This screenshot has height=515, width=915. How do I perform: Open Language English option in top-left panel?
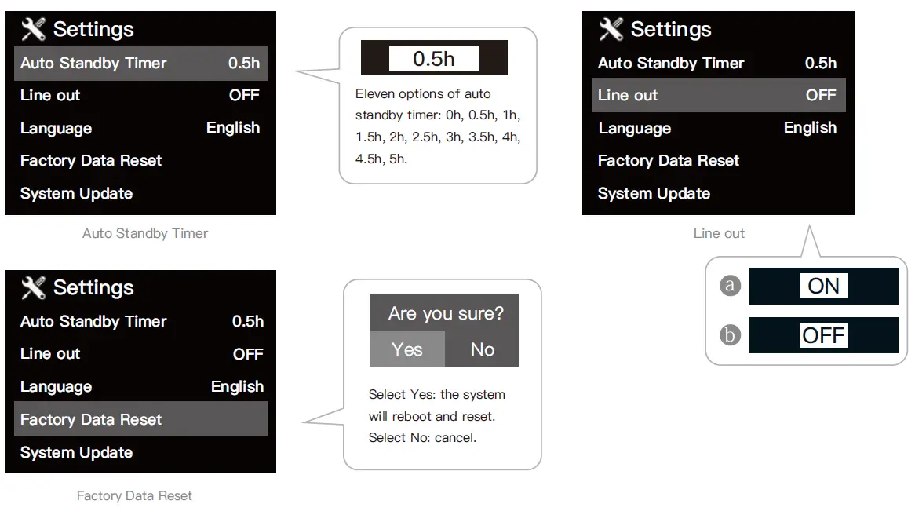[140, 128]
